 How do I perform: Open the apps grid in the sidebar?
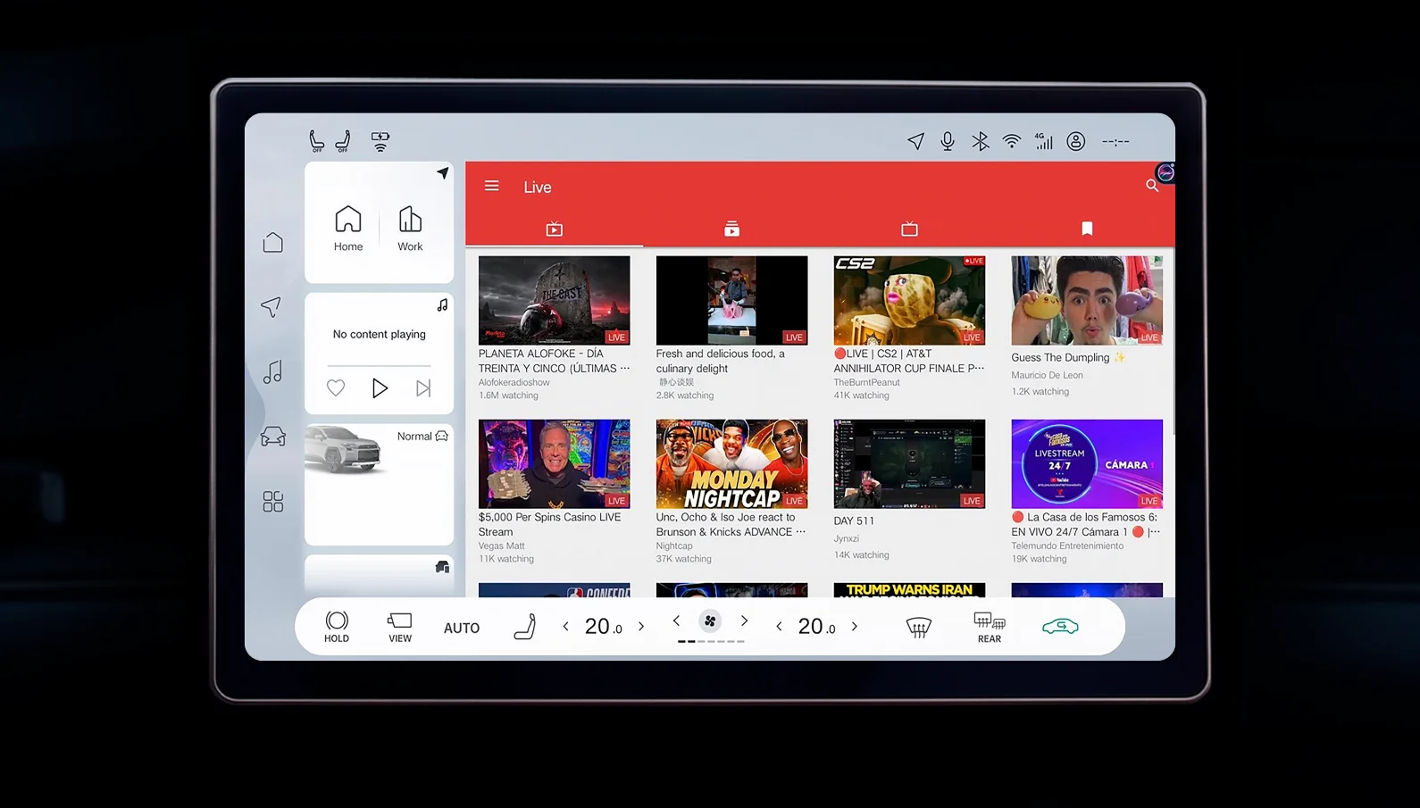point(273,502)
